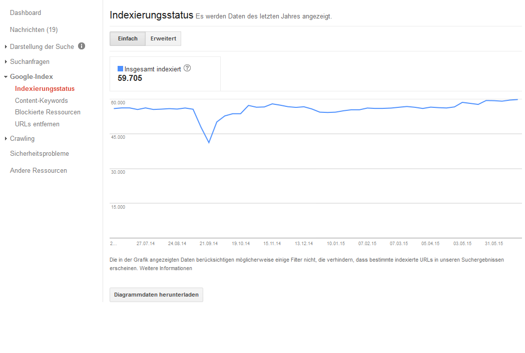The width and height of the screenshot is (525, 353).
Task: Click the 07.02.15 date label on the axis
Action: (x=367, y=244)
